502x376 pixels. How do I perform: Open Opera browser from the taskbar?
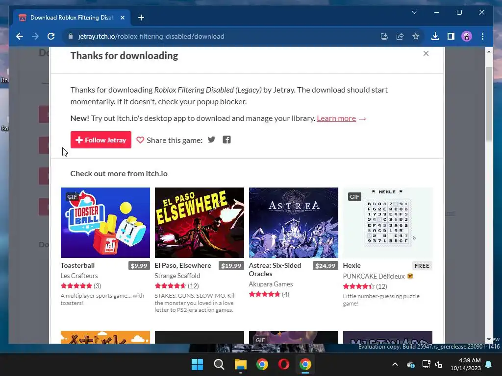(284, 364)
